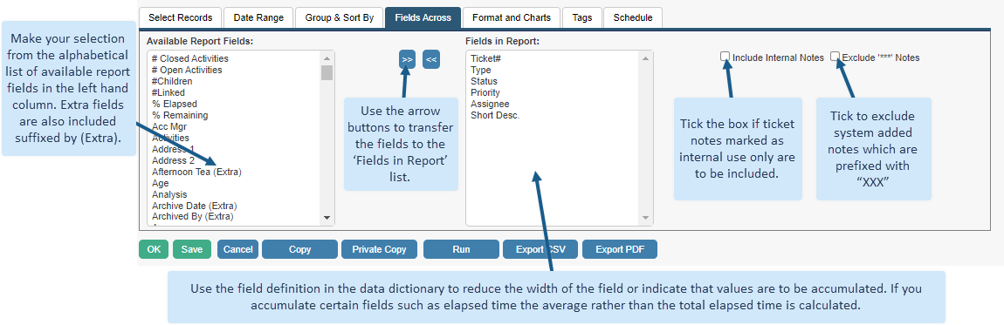1004x325 pixels.
Task: Select Priority in Fields in Report list
Action: [485, 92]
